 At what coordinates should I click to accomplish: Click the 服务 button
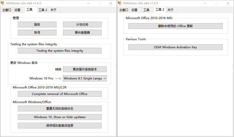pos(37,24)
